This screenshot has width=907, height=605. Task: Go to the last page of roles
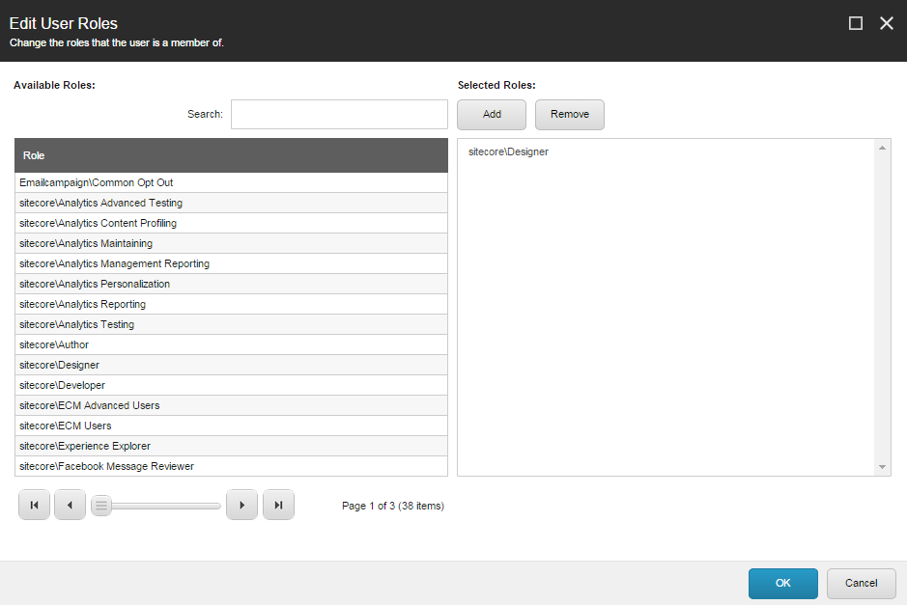pos(278,504)
